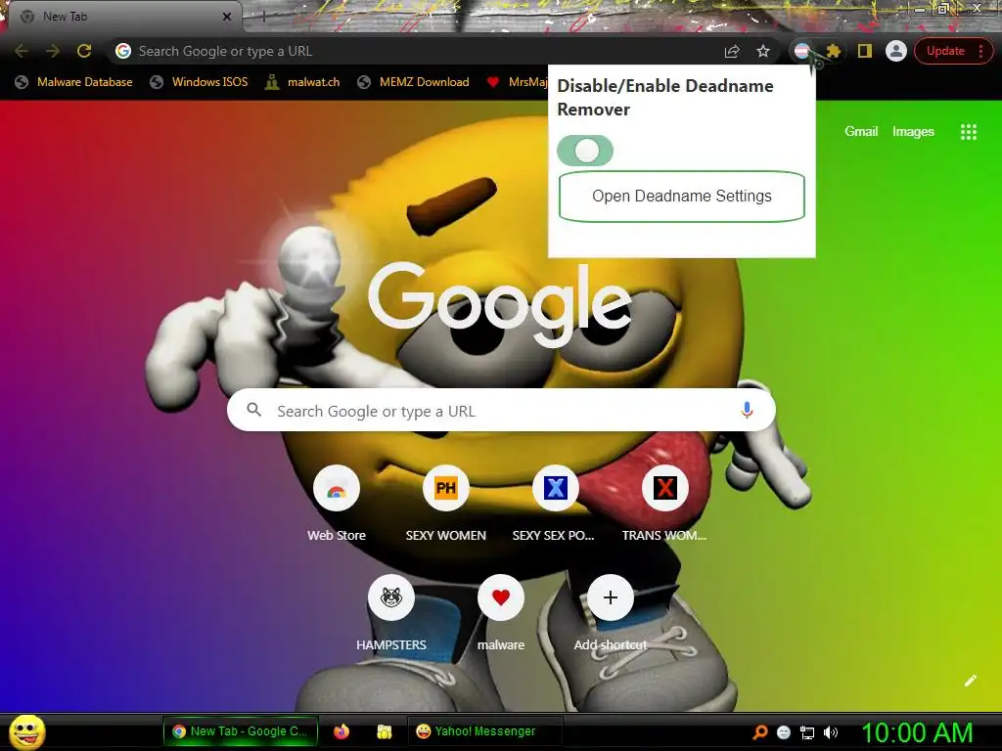The height and width of the screenshot is (751, 1002).
Task: Open Deadname Settings button
Action: coord(681,196)
